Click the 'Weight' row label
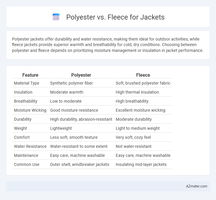Screen dimensions: 216x200 pos(20,128)
